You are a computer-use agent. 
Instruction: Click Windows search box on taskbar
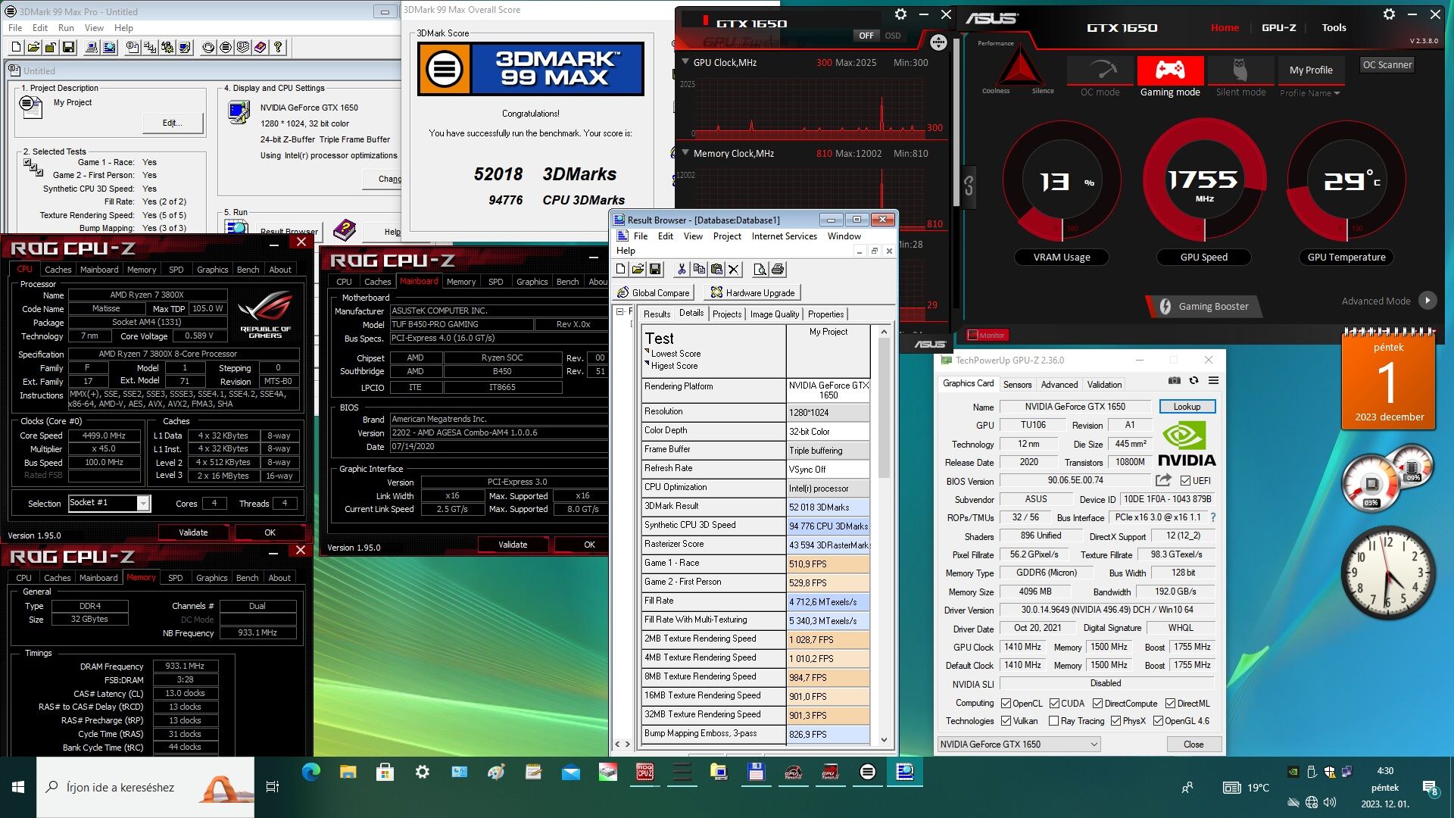tap(145, 787)
